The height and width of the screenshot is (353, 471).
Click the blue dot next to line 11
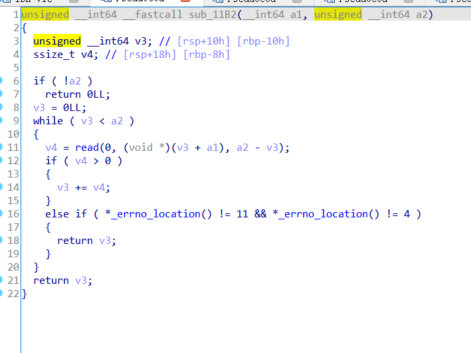click(1, 147)
